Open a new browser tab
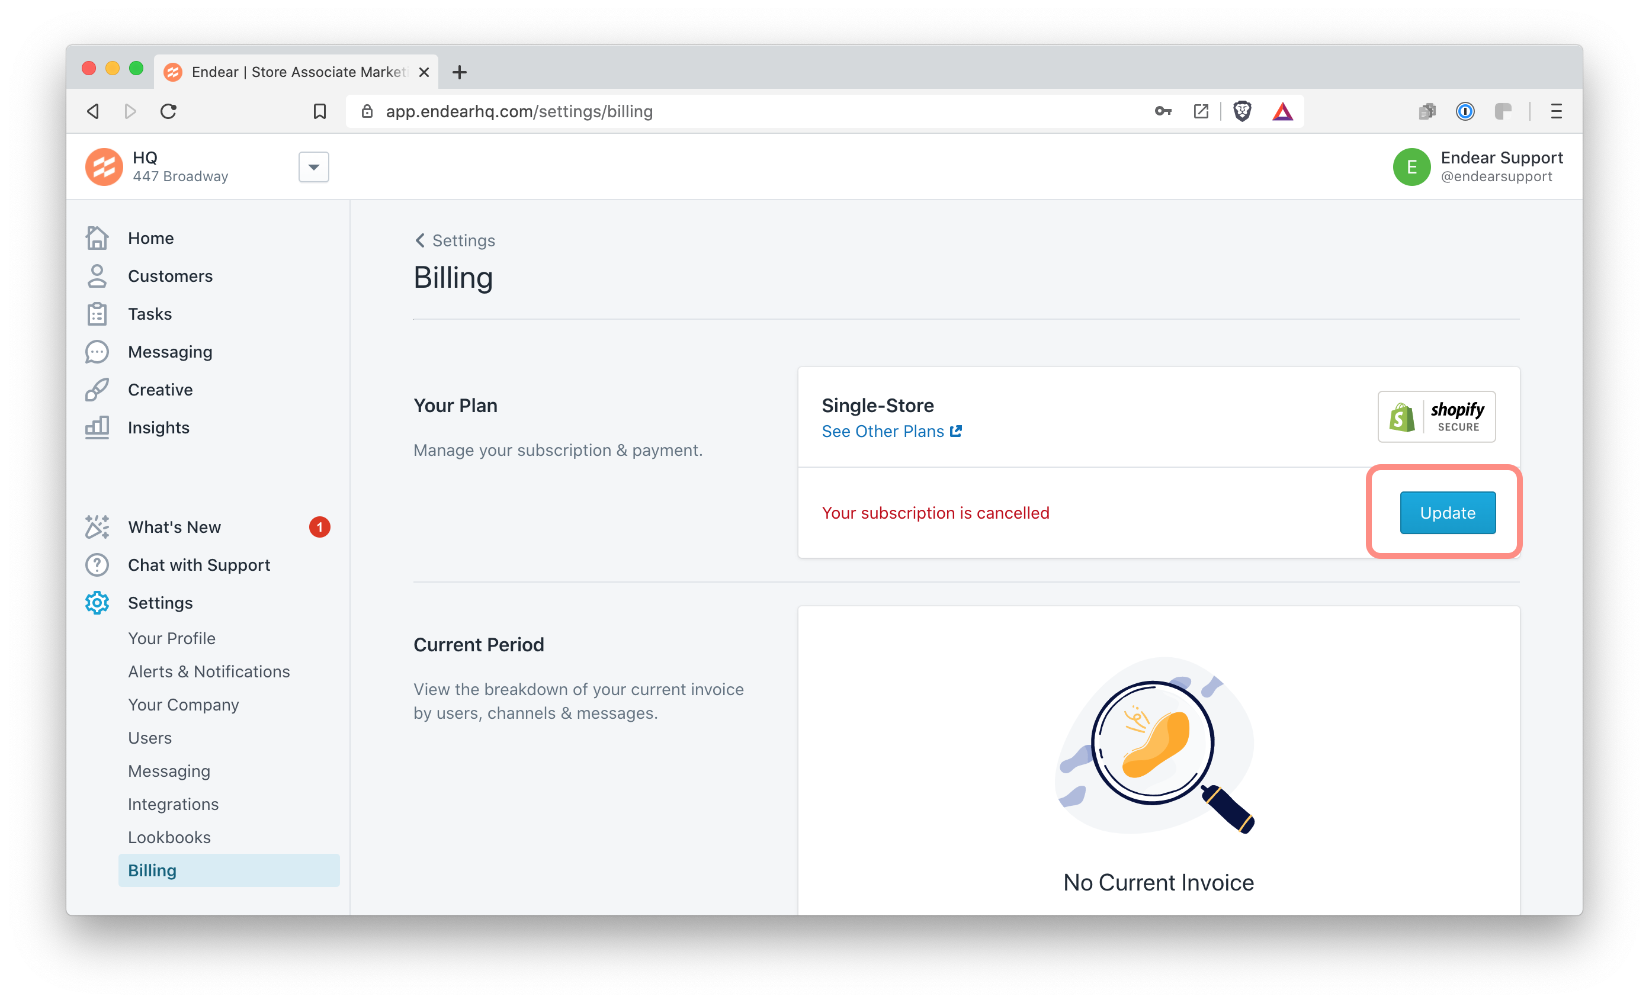Image resolution: width=1649 pixels, height=1003 pixels. (x=459, y=72)
